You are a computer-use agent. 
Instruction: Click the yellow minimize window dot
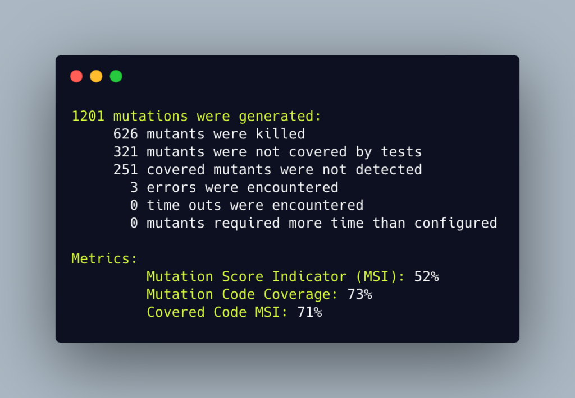click(x=96, y=76)
